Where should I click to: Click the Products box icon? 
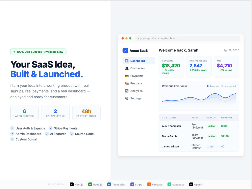127,83
